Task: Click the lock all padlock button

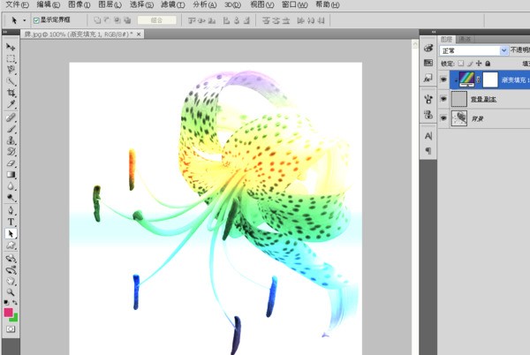Action: (x=489, y=64)
